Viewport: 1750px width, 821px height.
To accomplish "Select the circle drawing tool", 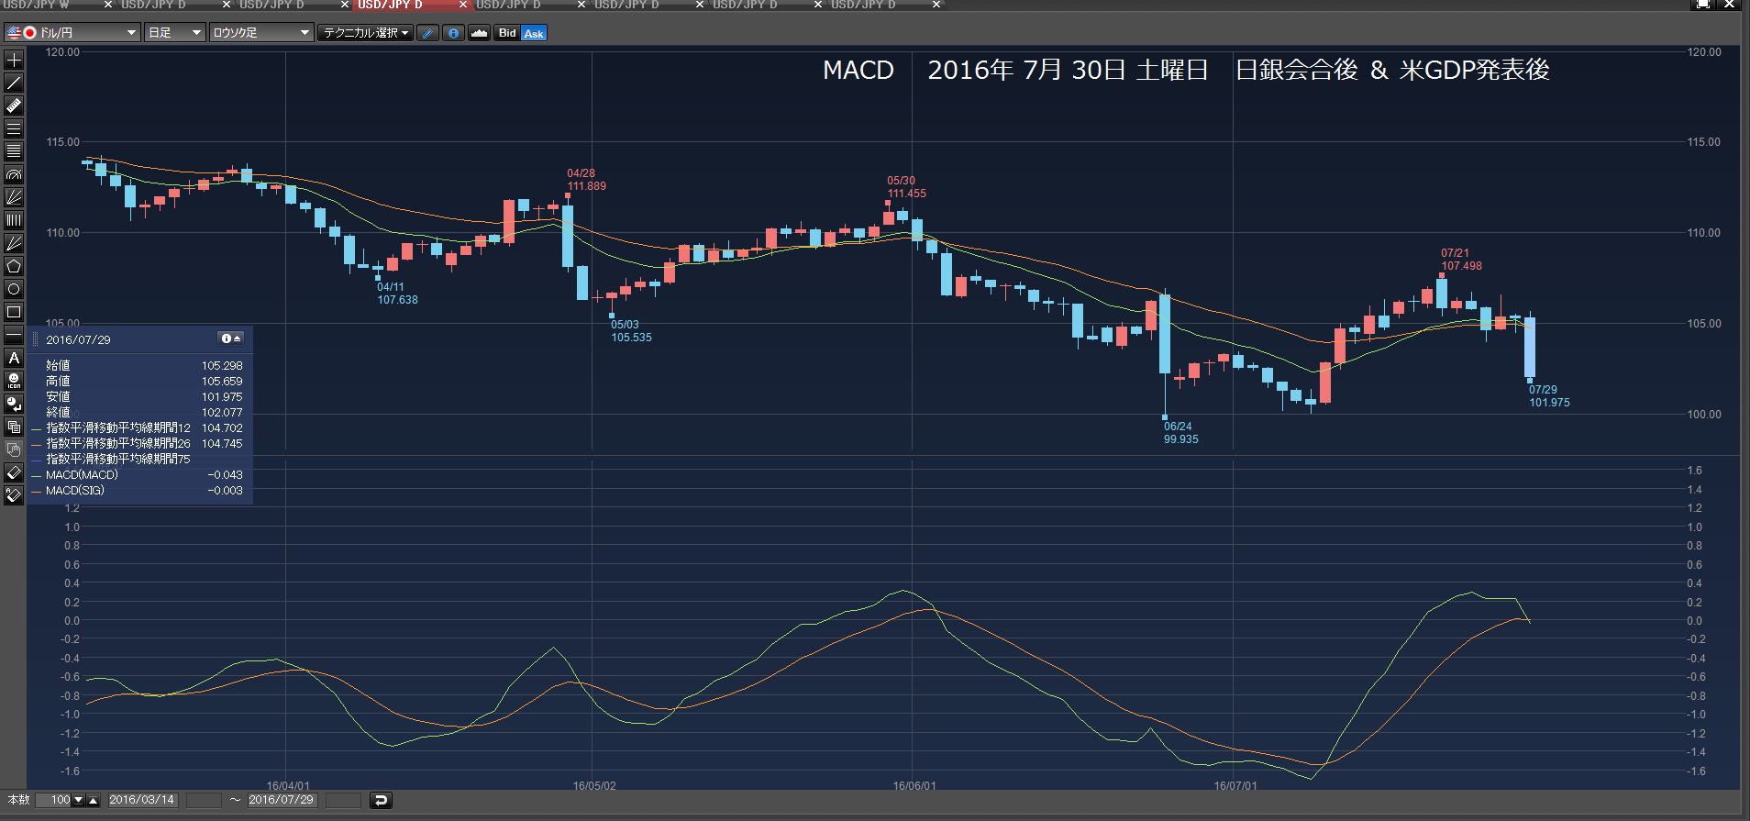I will click(x=14, y=289).
